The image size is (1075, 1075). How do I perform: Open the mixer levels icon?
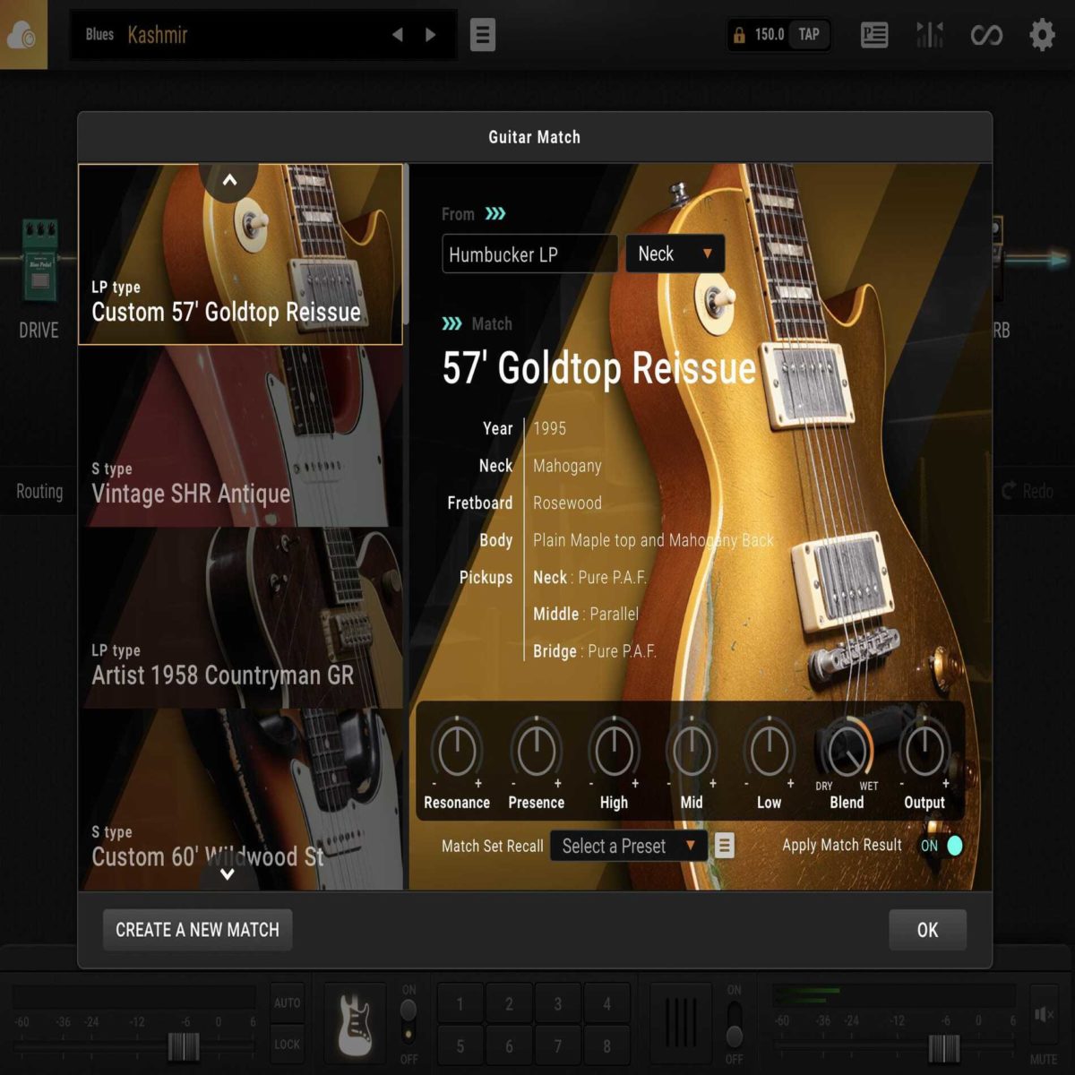pyautogui.click(x=930, y=35)
